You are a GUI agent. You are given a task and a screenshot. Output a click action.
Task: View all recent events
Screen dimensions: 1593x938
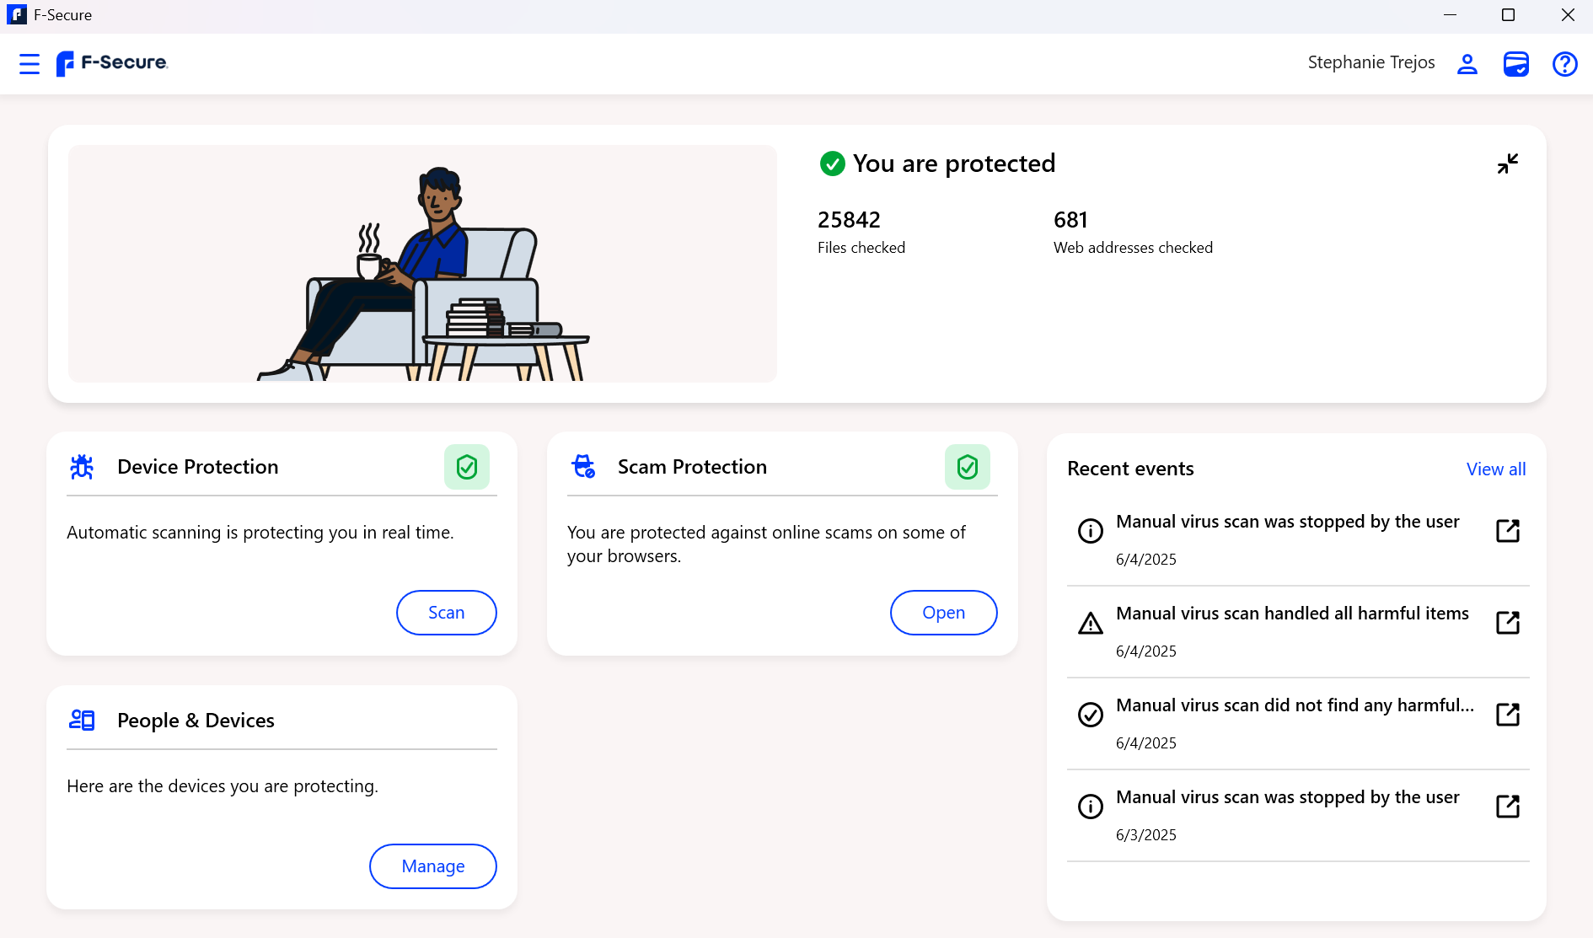1496,469
